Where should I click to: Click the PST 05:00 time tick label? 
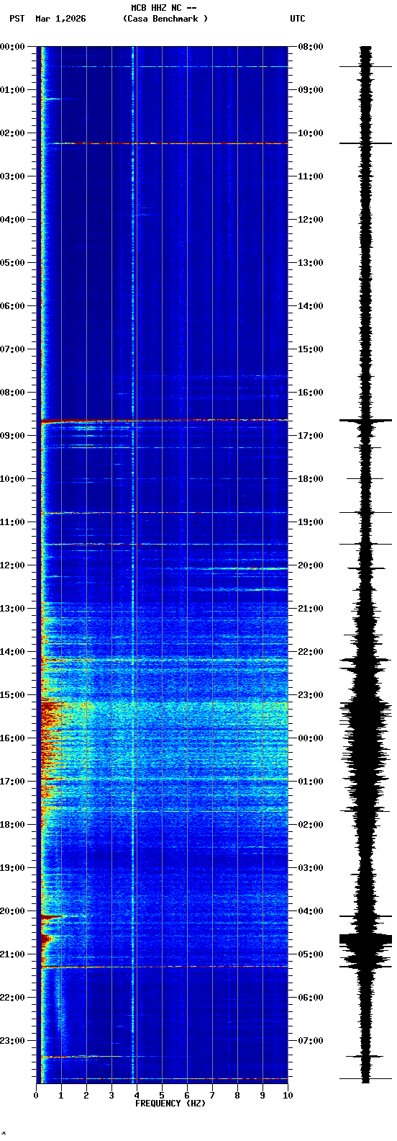pos(12,263)
